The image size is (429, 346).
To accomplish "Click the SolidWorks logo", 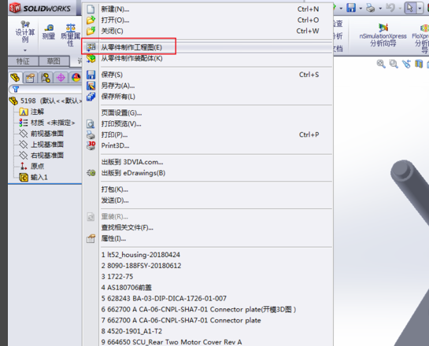I will 40,8.
